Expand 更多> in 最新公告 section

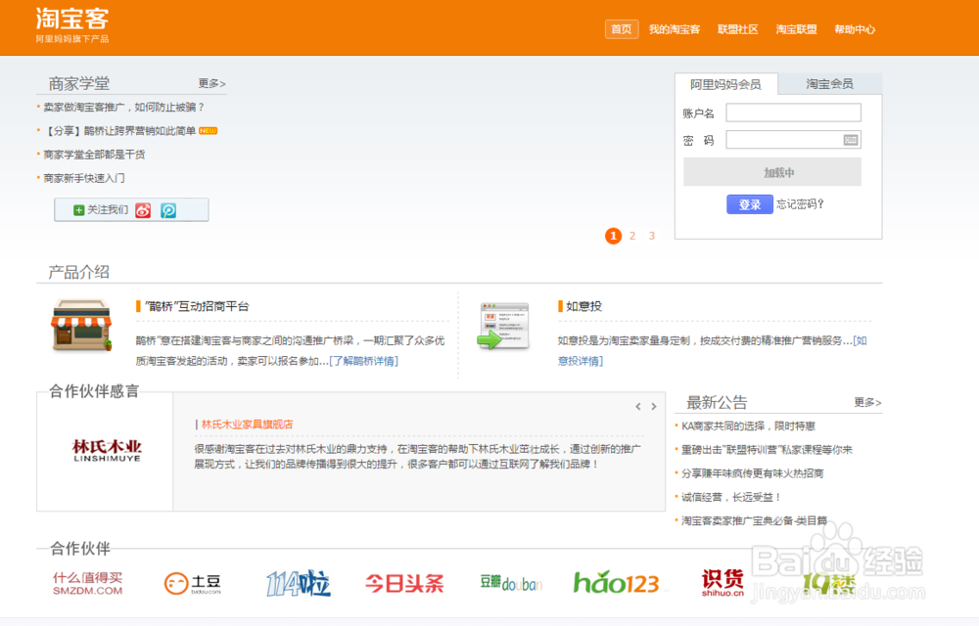pos(867,403)
